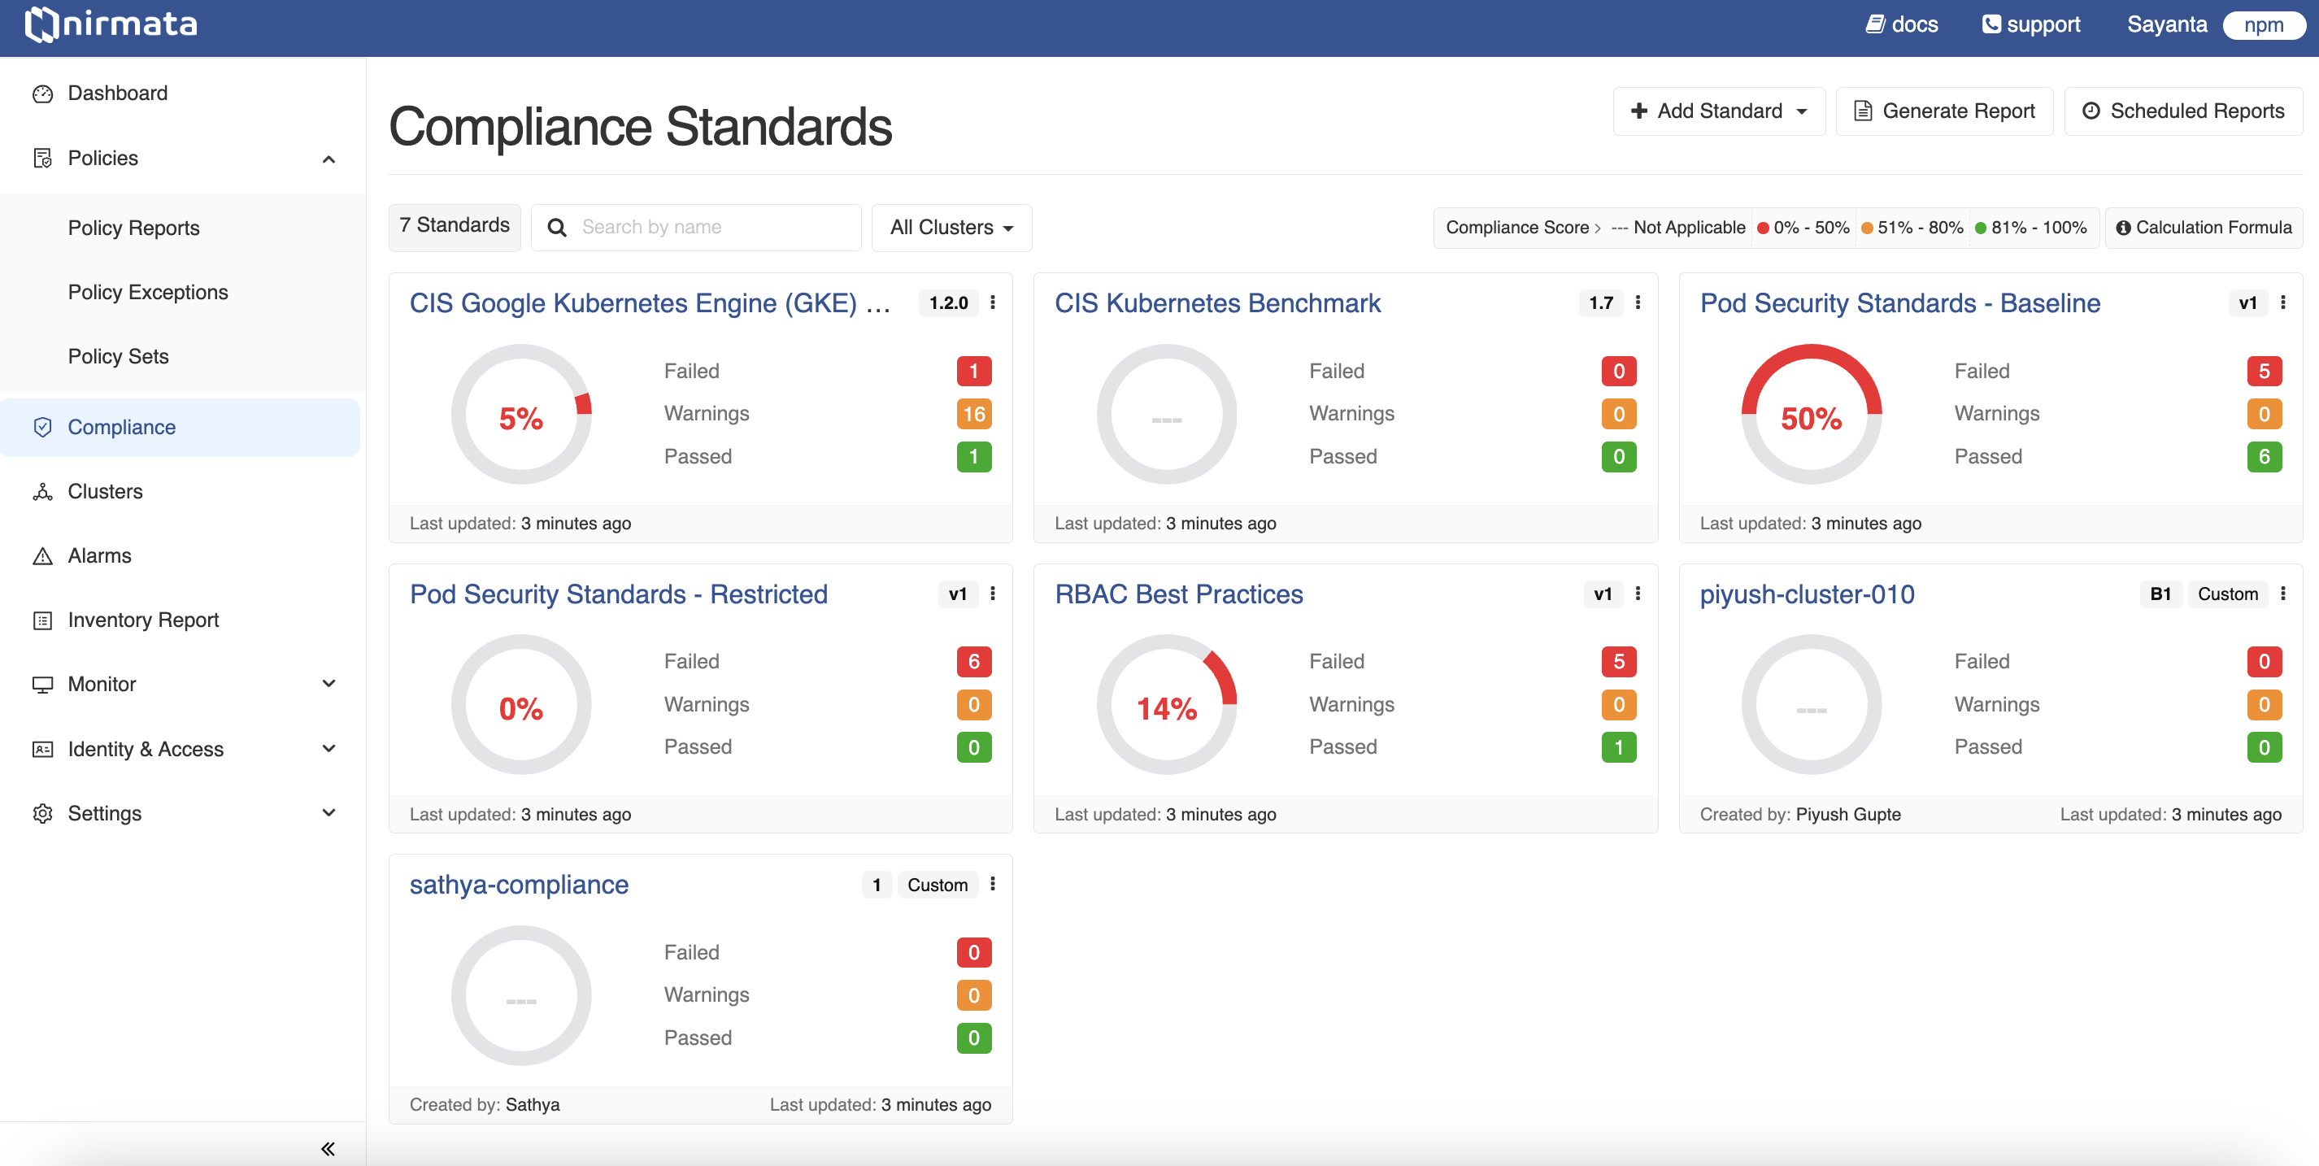The height and width of the screenshot is (1166, 2319).
Task: Open CIS Google Kubernetes Engine (GKE) standard
Action: [650, 303]
